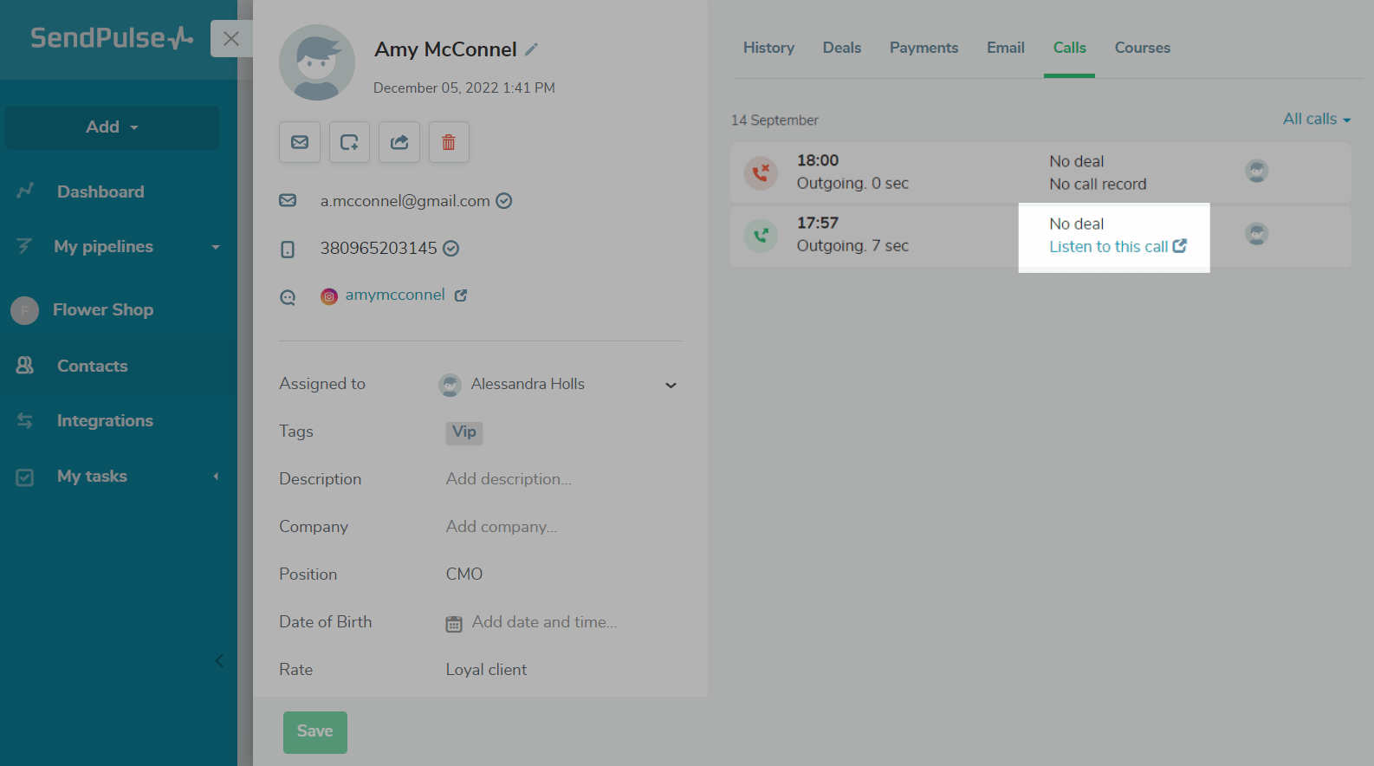The width and height of the screenshot is (1374, 766).
Task: Click the Add date and time field
Action: [543, 622]
